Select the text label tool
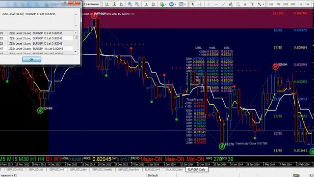Screen dimensions: 314x177 (x=252, y=4)
